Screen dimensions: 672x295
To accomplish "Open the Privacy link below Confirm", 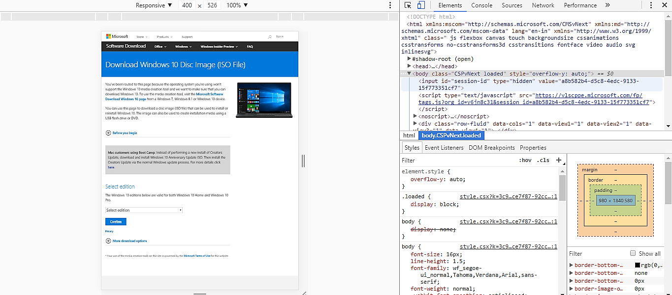I will (109, 231).
